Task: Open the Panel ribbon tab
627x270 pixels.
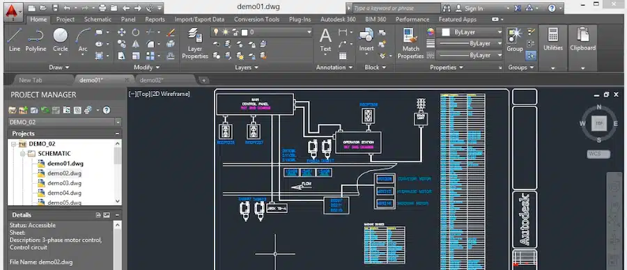Action: 128,19
